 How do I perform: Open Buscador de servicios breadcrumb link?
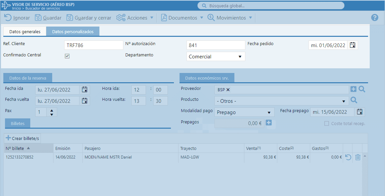pyautogui.click(x=43, y=8)
